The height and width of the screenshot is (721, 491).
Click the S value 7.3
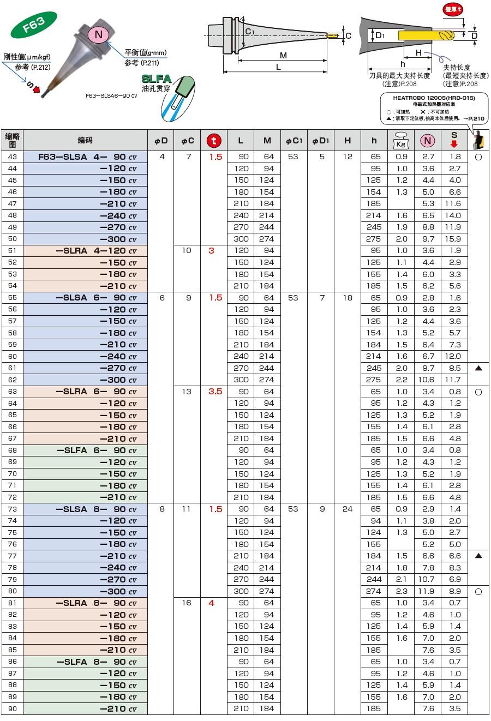pos(455,345)
